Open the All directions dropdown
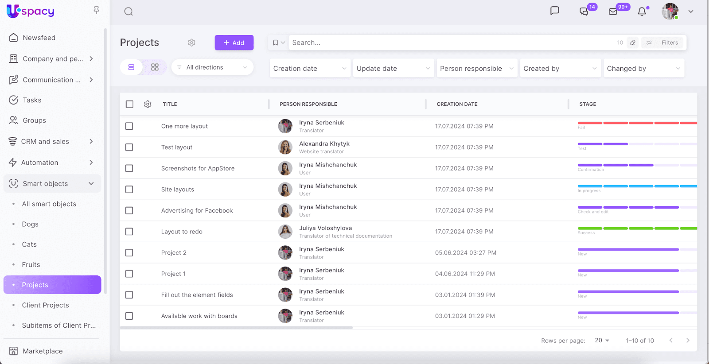Viewport: 709px width, 364px height. point(212,67)
